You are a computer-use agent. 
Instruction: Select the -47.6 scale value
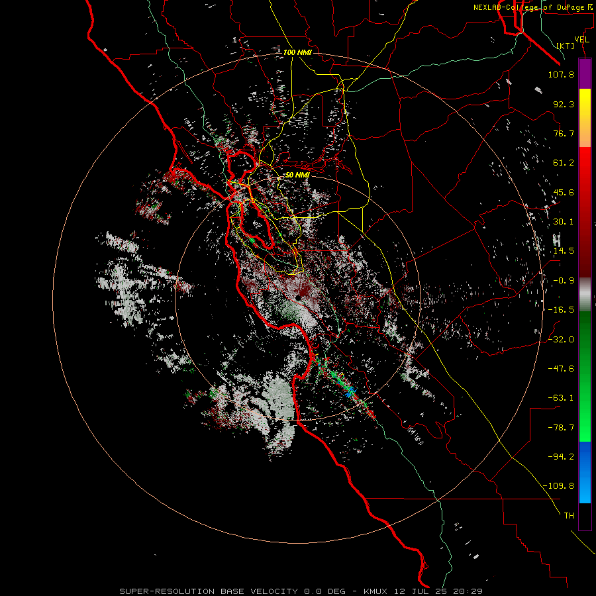pyautogui.click(x=561, y=369)
